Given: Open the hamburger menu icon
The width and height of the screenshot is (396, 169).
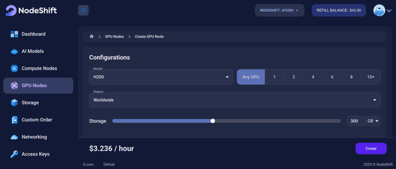Looking at the screenshot, I should tap(83, 10).
